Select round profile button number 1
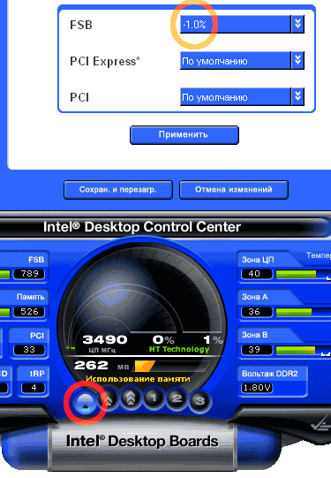331x478 pixels. 154,398
